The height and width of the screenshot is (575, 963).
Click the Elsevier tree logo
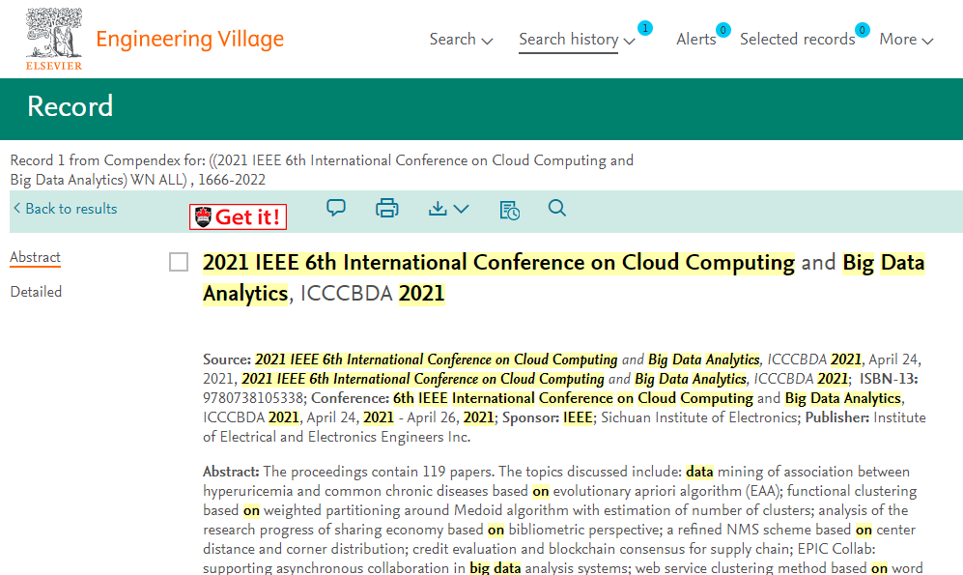tap(54, 39)
